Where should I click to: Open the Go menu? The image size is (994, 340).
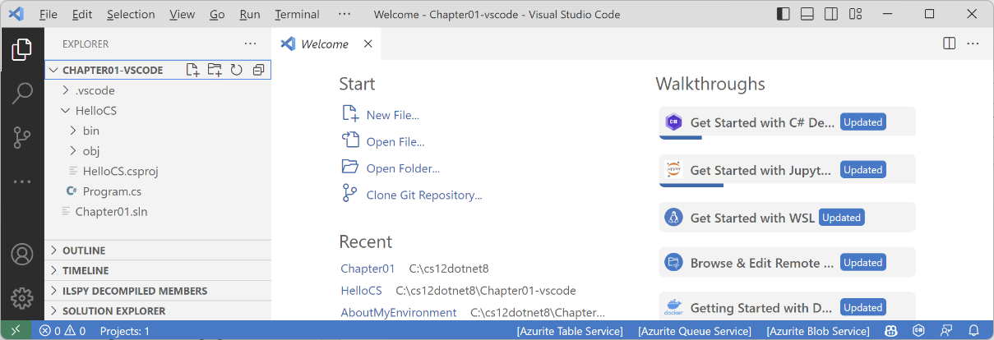tap(217, 14)
